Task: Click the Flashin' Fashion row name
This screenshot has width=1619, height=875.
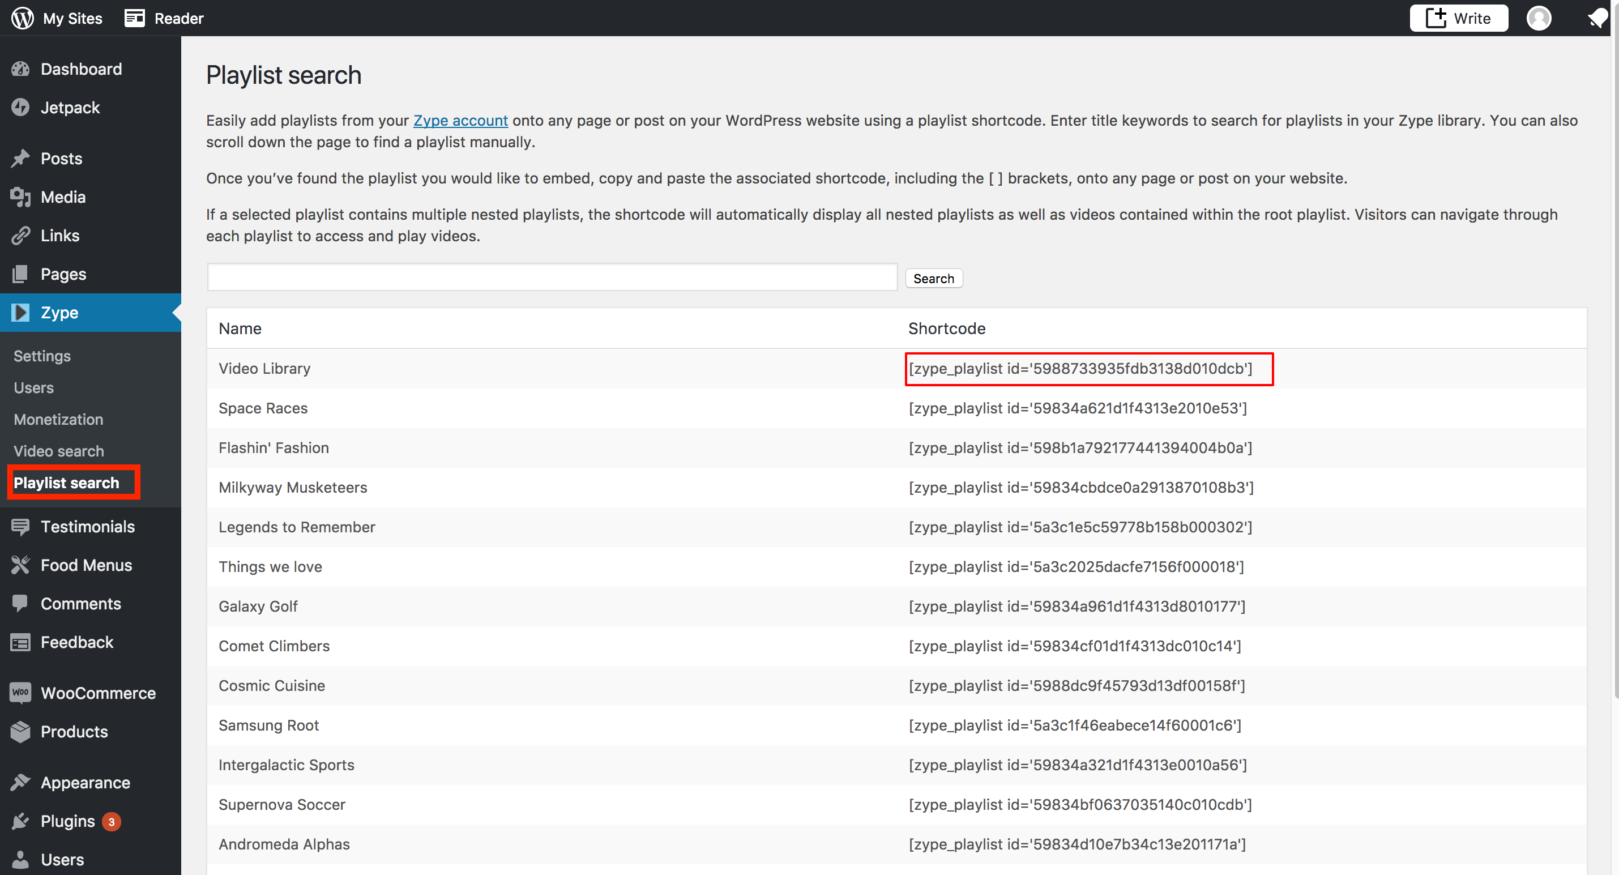Action: point(274,447)
